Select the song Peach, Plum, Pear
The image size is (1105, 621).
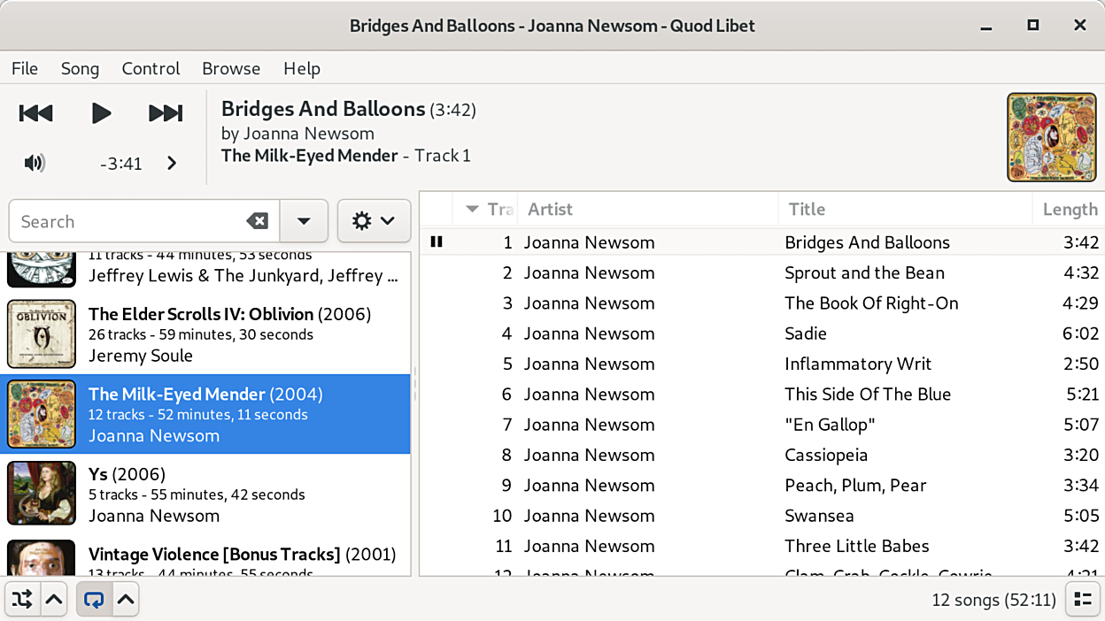point(854,486)
